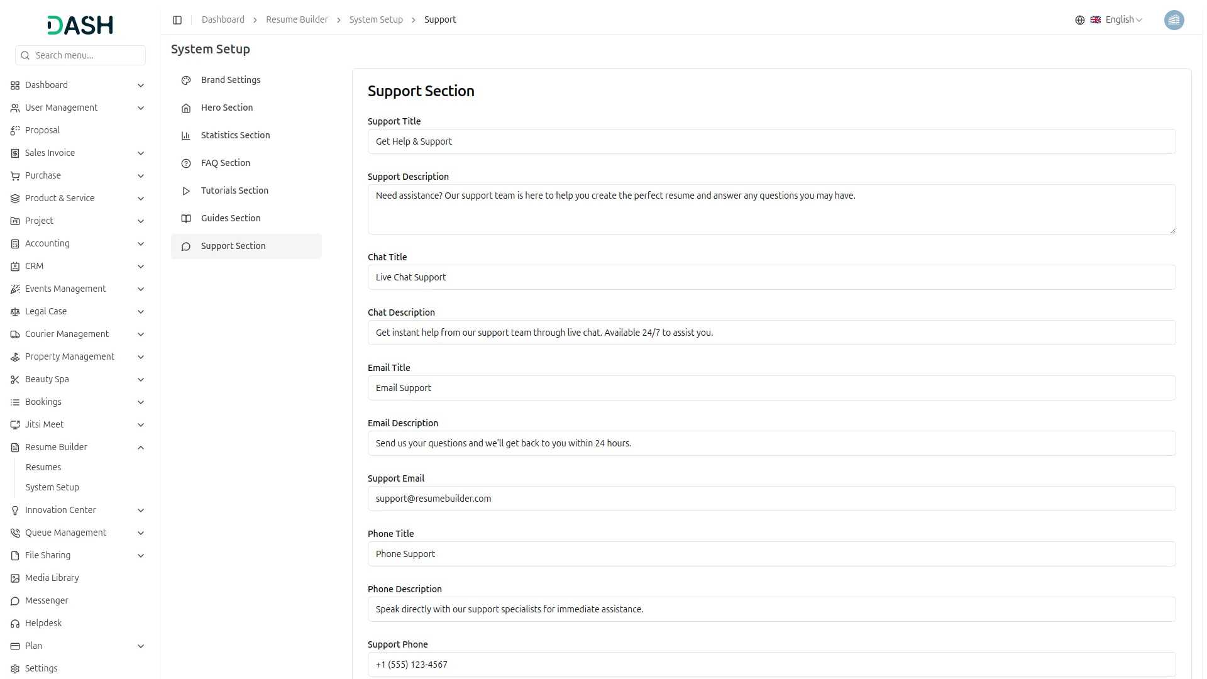
Task: Select System Setup in the sidebar
Action: pyautogui.click(x=52, y=487)
